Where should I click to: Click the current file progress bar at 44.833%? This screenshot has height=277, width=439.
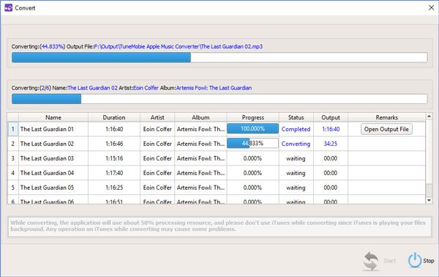(x=219, y=57)
